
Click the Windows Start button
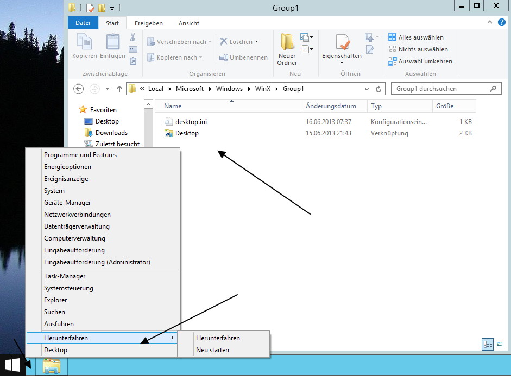(x=12, y=365)
